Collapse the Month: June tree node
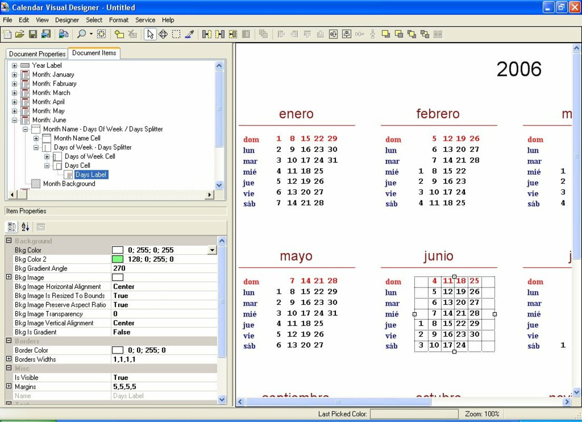 point(14,120)
